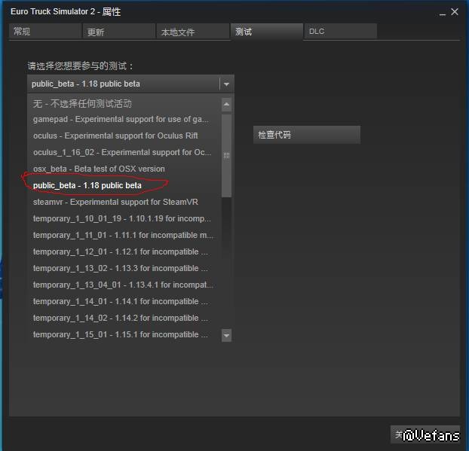Select temporary_1_12_01 beta entry

pyautogui.click(x=124, y=251)
